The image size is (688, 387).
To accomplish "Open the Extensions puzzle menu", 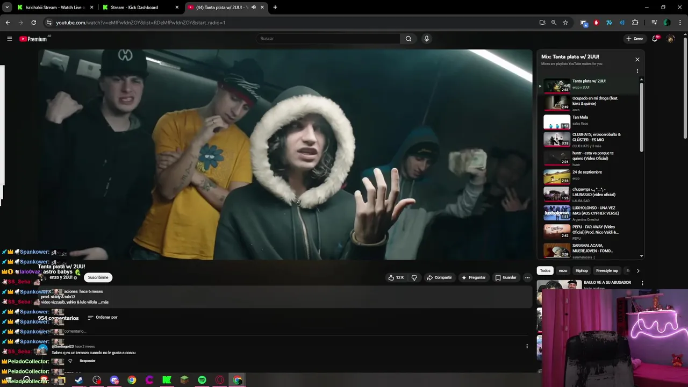I will click(x=635, y=23).
